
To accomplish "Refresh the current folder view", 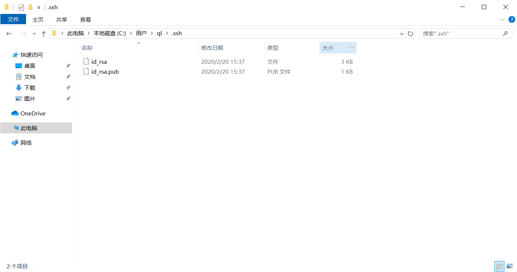I will pyautogui.click(x=411, y=34).
